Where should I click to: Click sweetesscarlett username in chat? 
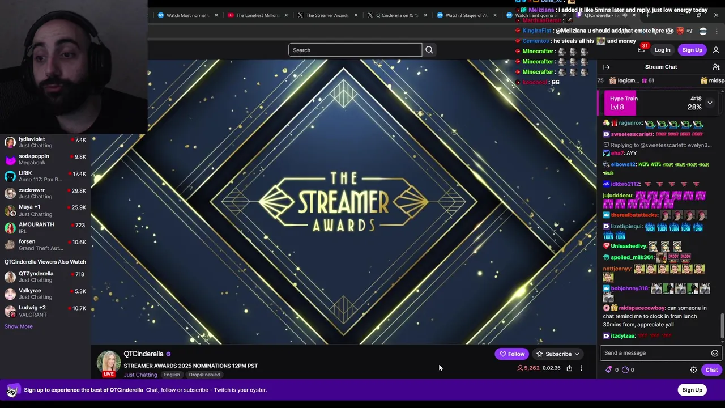click(632, 134)
